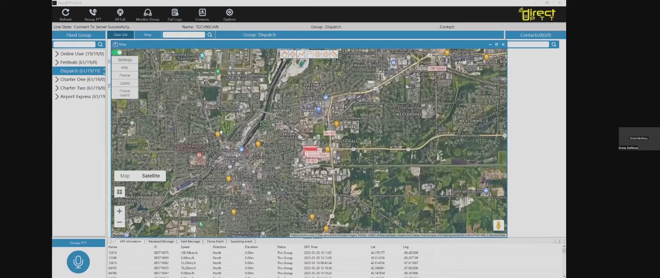Drop the Street View pegman icon
This screenshot has width=660, height=278.
[498, 225]
